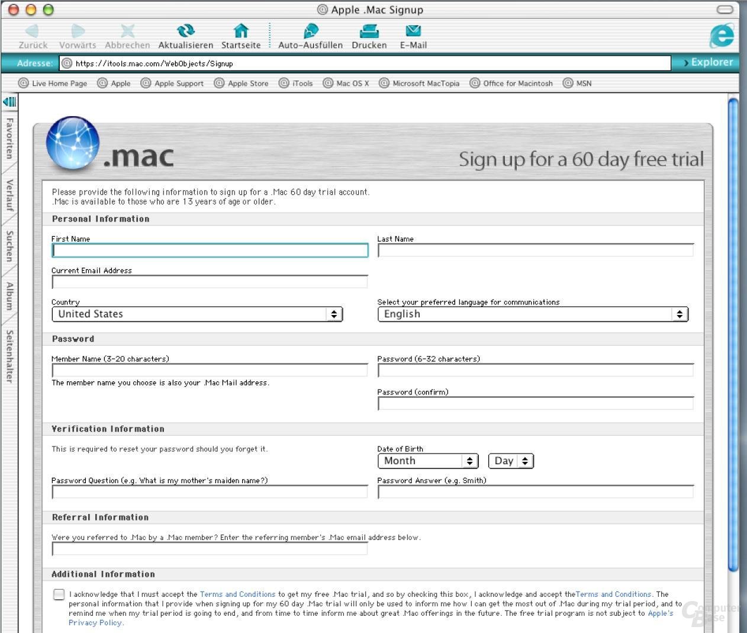
Task: Focus the referring member email field
Action: pyautogui.click(x=210, y=549)
